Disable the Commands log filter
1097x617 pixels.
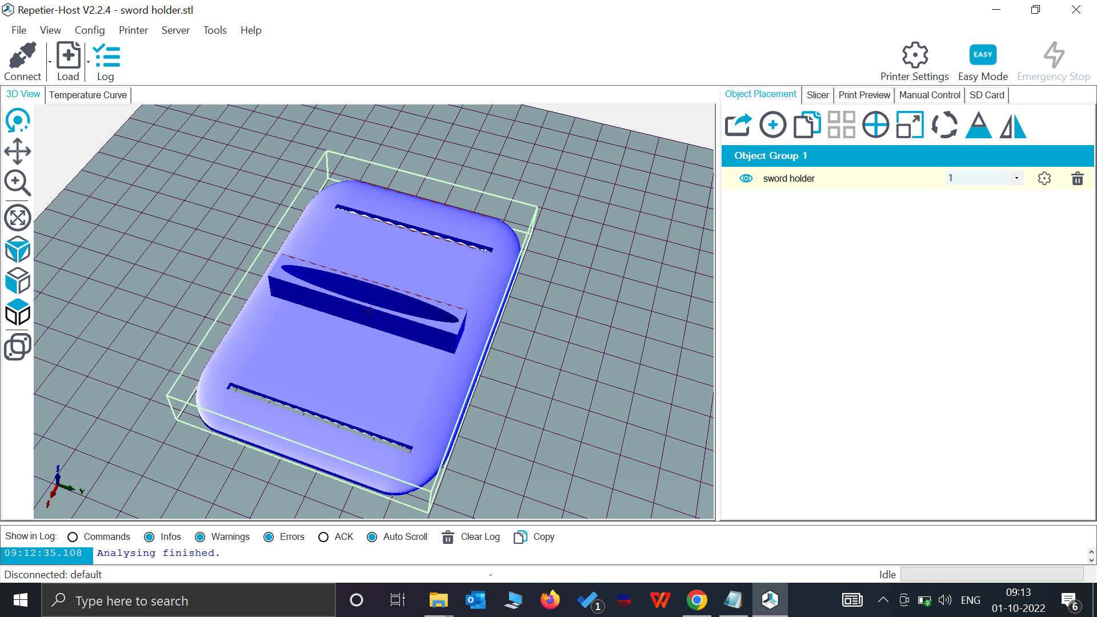[x=73, y=537]
